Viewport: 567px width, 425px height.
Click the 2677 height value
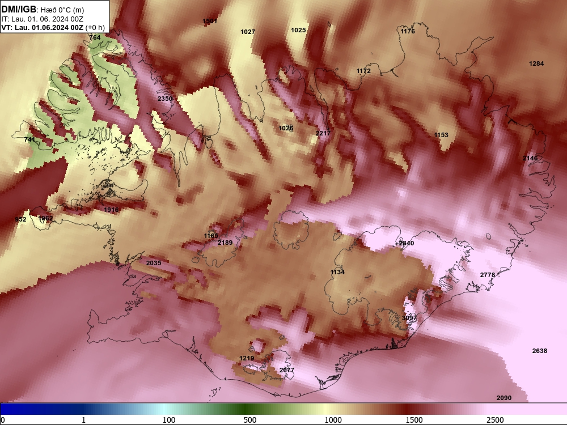[287, 370]
